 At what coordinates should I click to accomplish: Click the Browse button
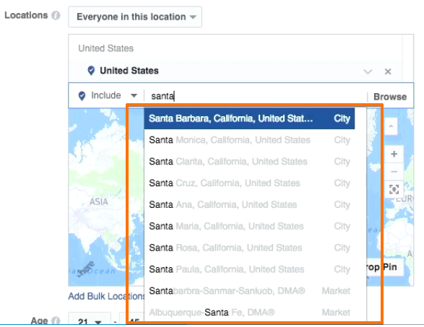coord(390,97)
